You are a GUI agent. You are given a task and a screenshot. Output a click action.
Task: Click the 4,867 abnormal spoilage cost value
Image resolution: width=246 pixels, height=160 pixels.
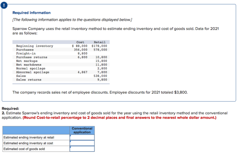coord(83,72)
